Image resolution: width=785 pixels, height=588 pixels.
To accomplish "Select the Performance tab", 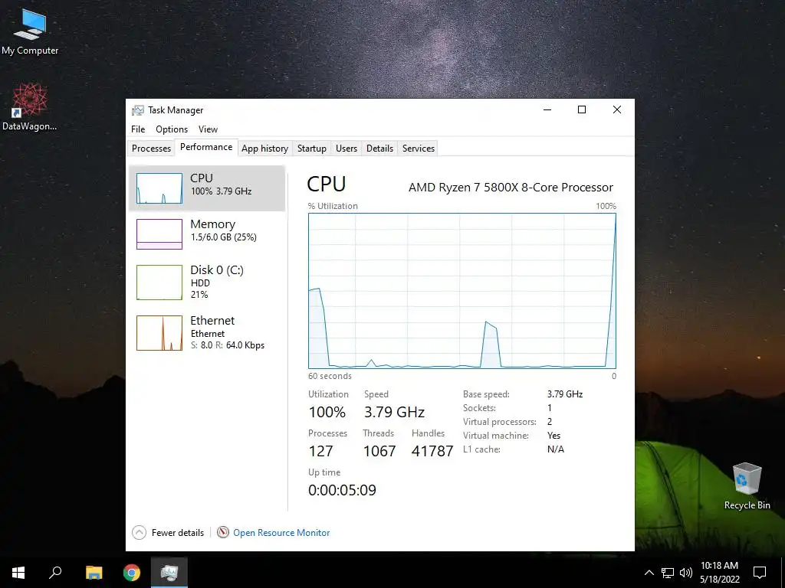I will click(x=206, y=147).
